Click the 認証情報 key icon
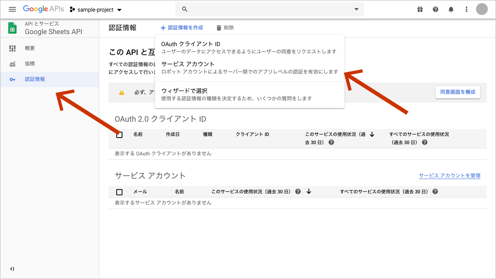This screenshot has width=496, height=279. [x=12, y=79]
